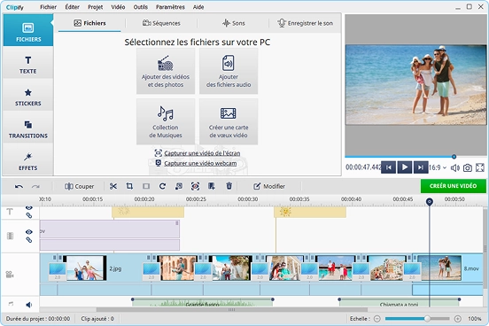
Task: Mute the music track speaker
Action: [x=29, y=305]
